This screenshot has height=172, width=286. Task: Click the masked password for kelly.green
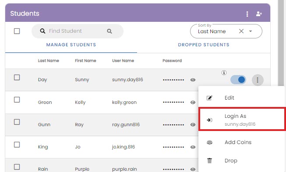click(173, 102)
